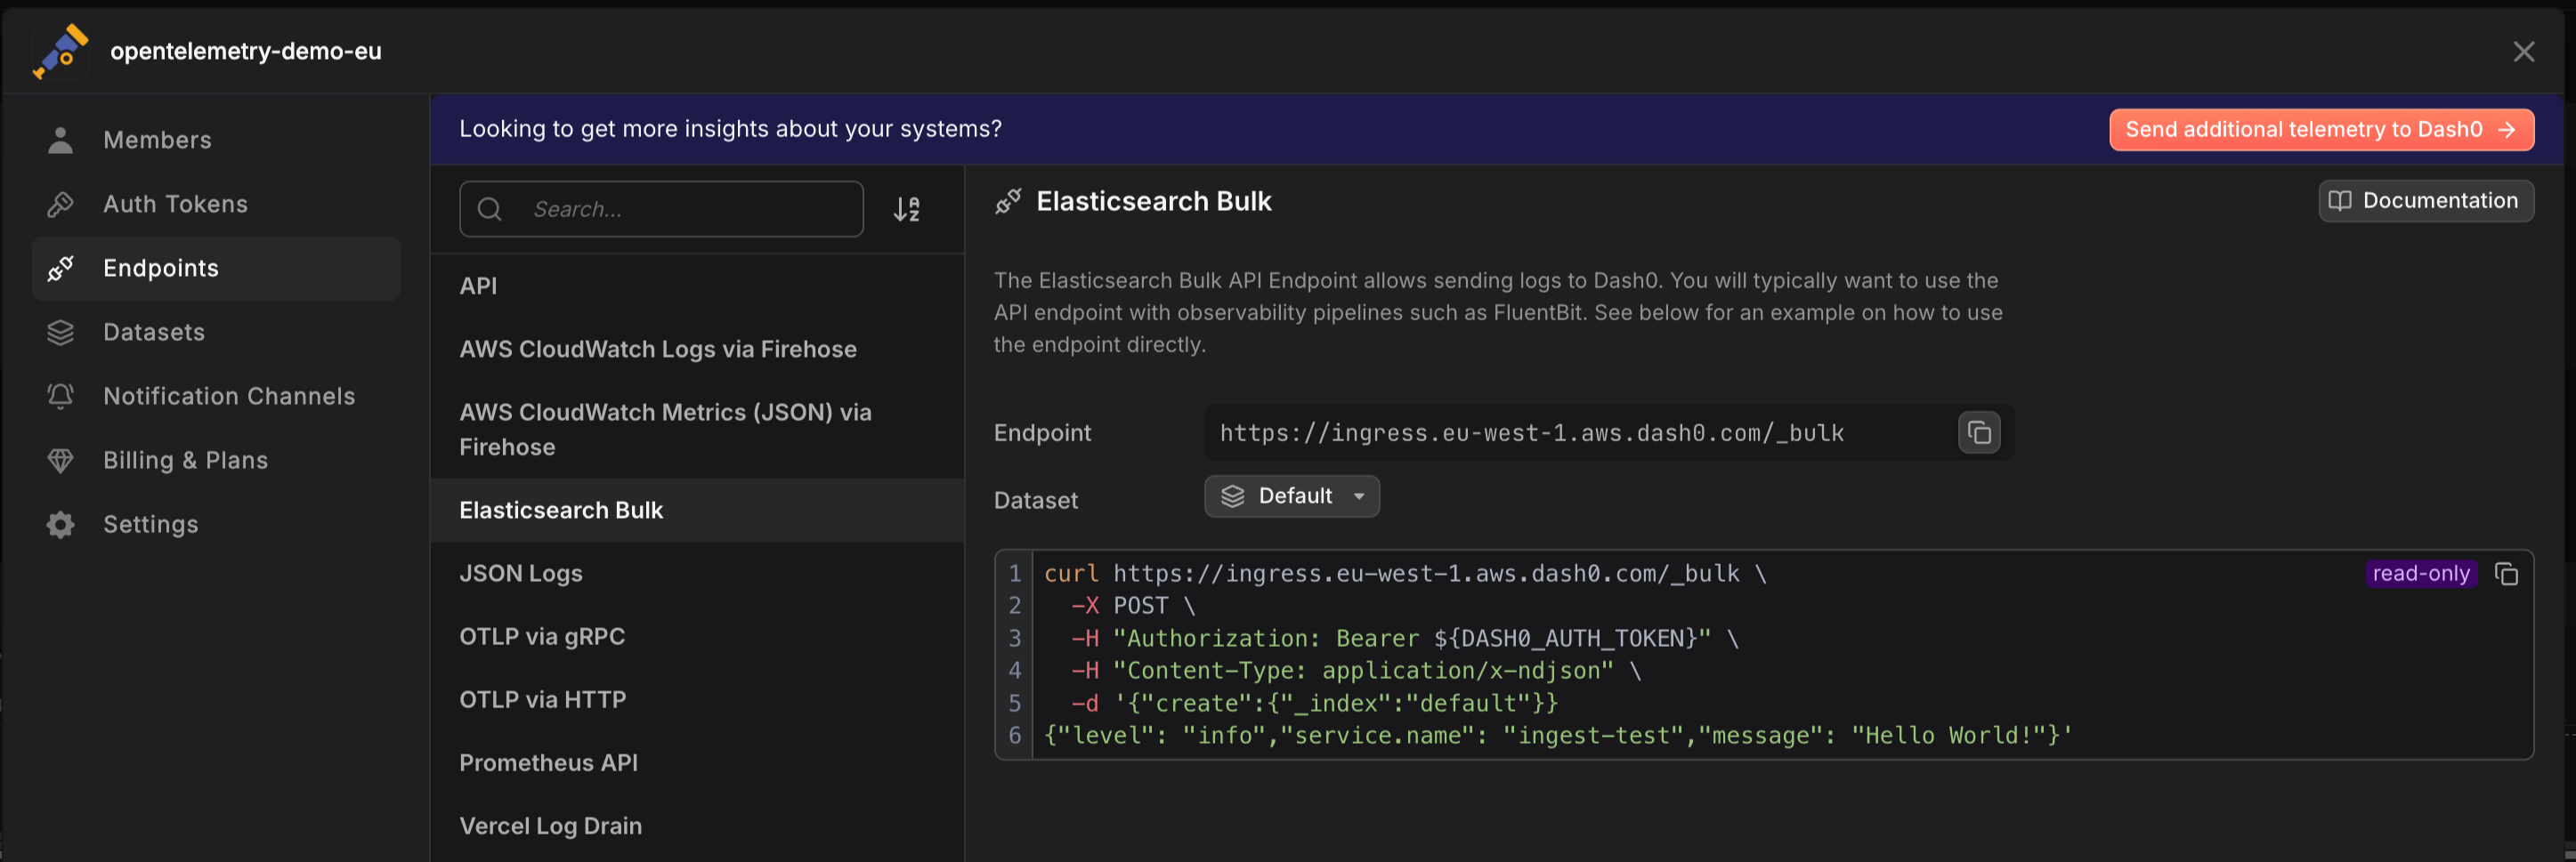Open the Endpoints section in the sidebar
The width and height of the screenshot is (2576, 862).
(x=216, y=268)
